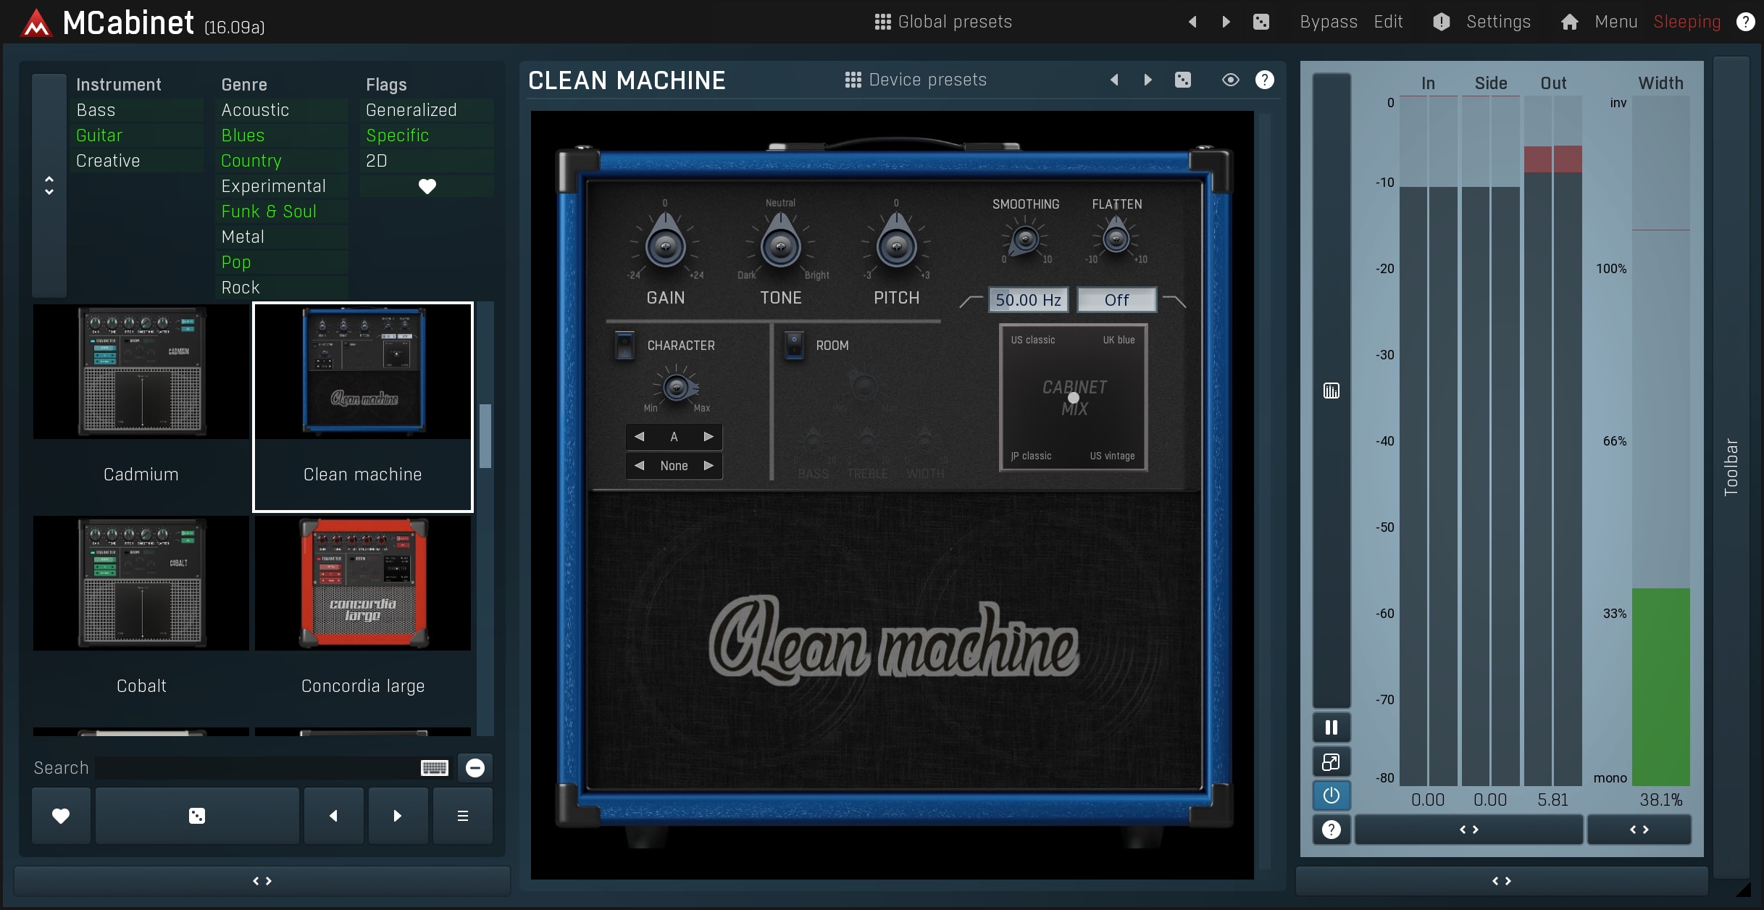Click the random dice button in browser panel
This screenshot has height=910, width=1764.
pos(197,816)
